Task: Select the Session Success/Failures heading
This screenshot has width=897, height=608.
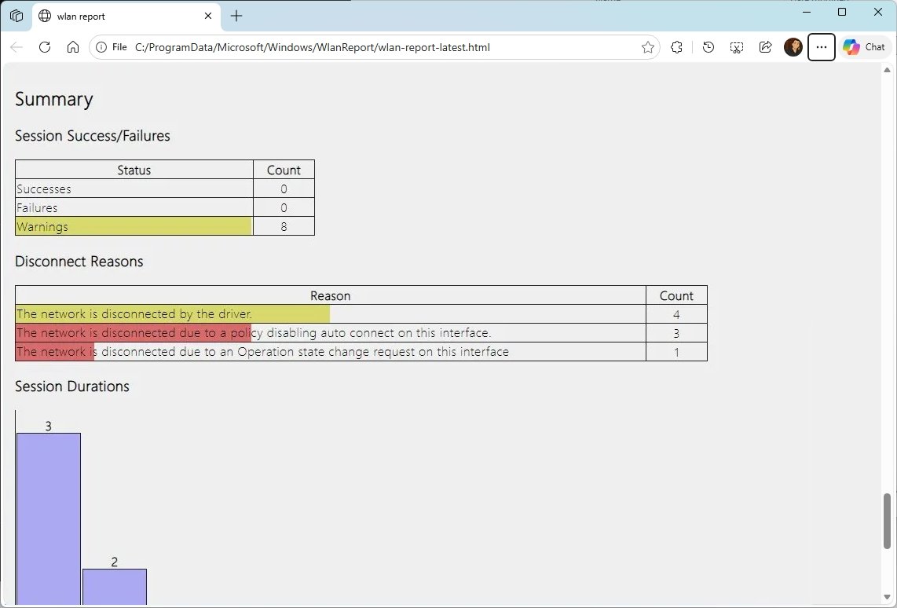Action: click(x=93, y=136)
